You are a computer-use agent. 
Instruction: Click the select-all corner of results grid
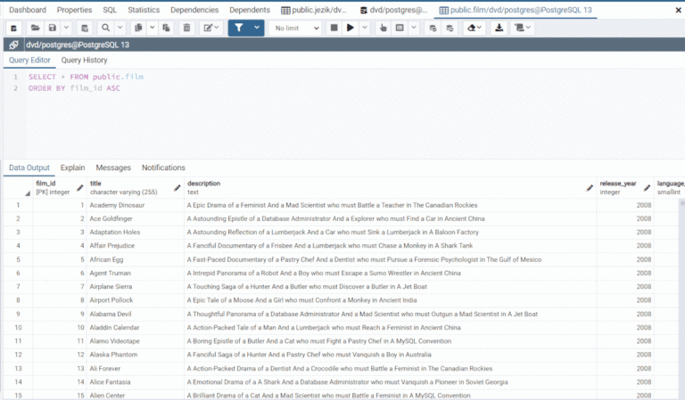coord(18,188)
